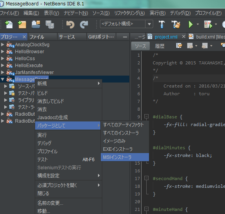Open the デフォルト構成 configuration dropdown
This screenshot has width=225, height=214.
tap(149, 24)
